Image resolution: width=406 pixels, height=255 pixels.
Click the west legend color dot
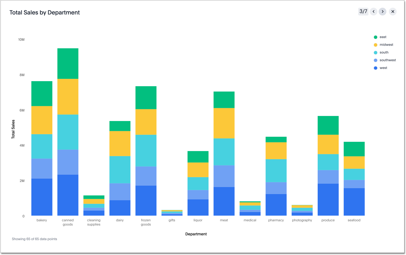[x=375, y=68]
